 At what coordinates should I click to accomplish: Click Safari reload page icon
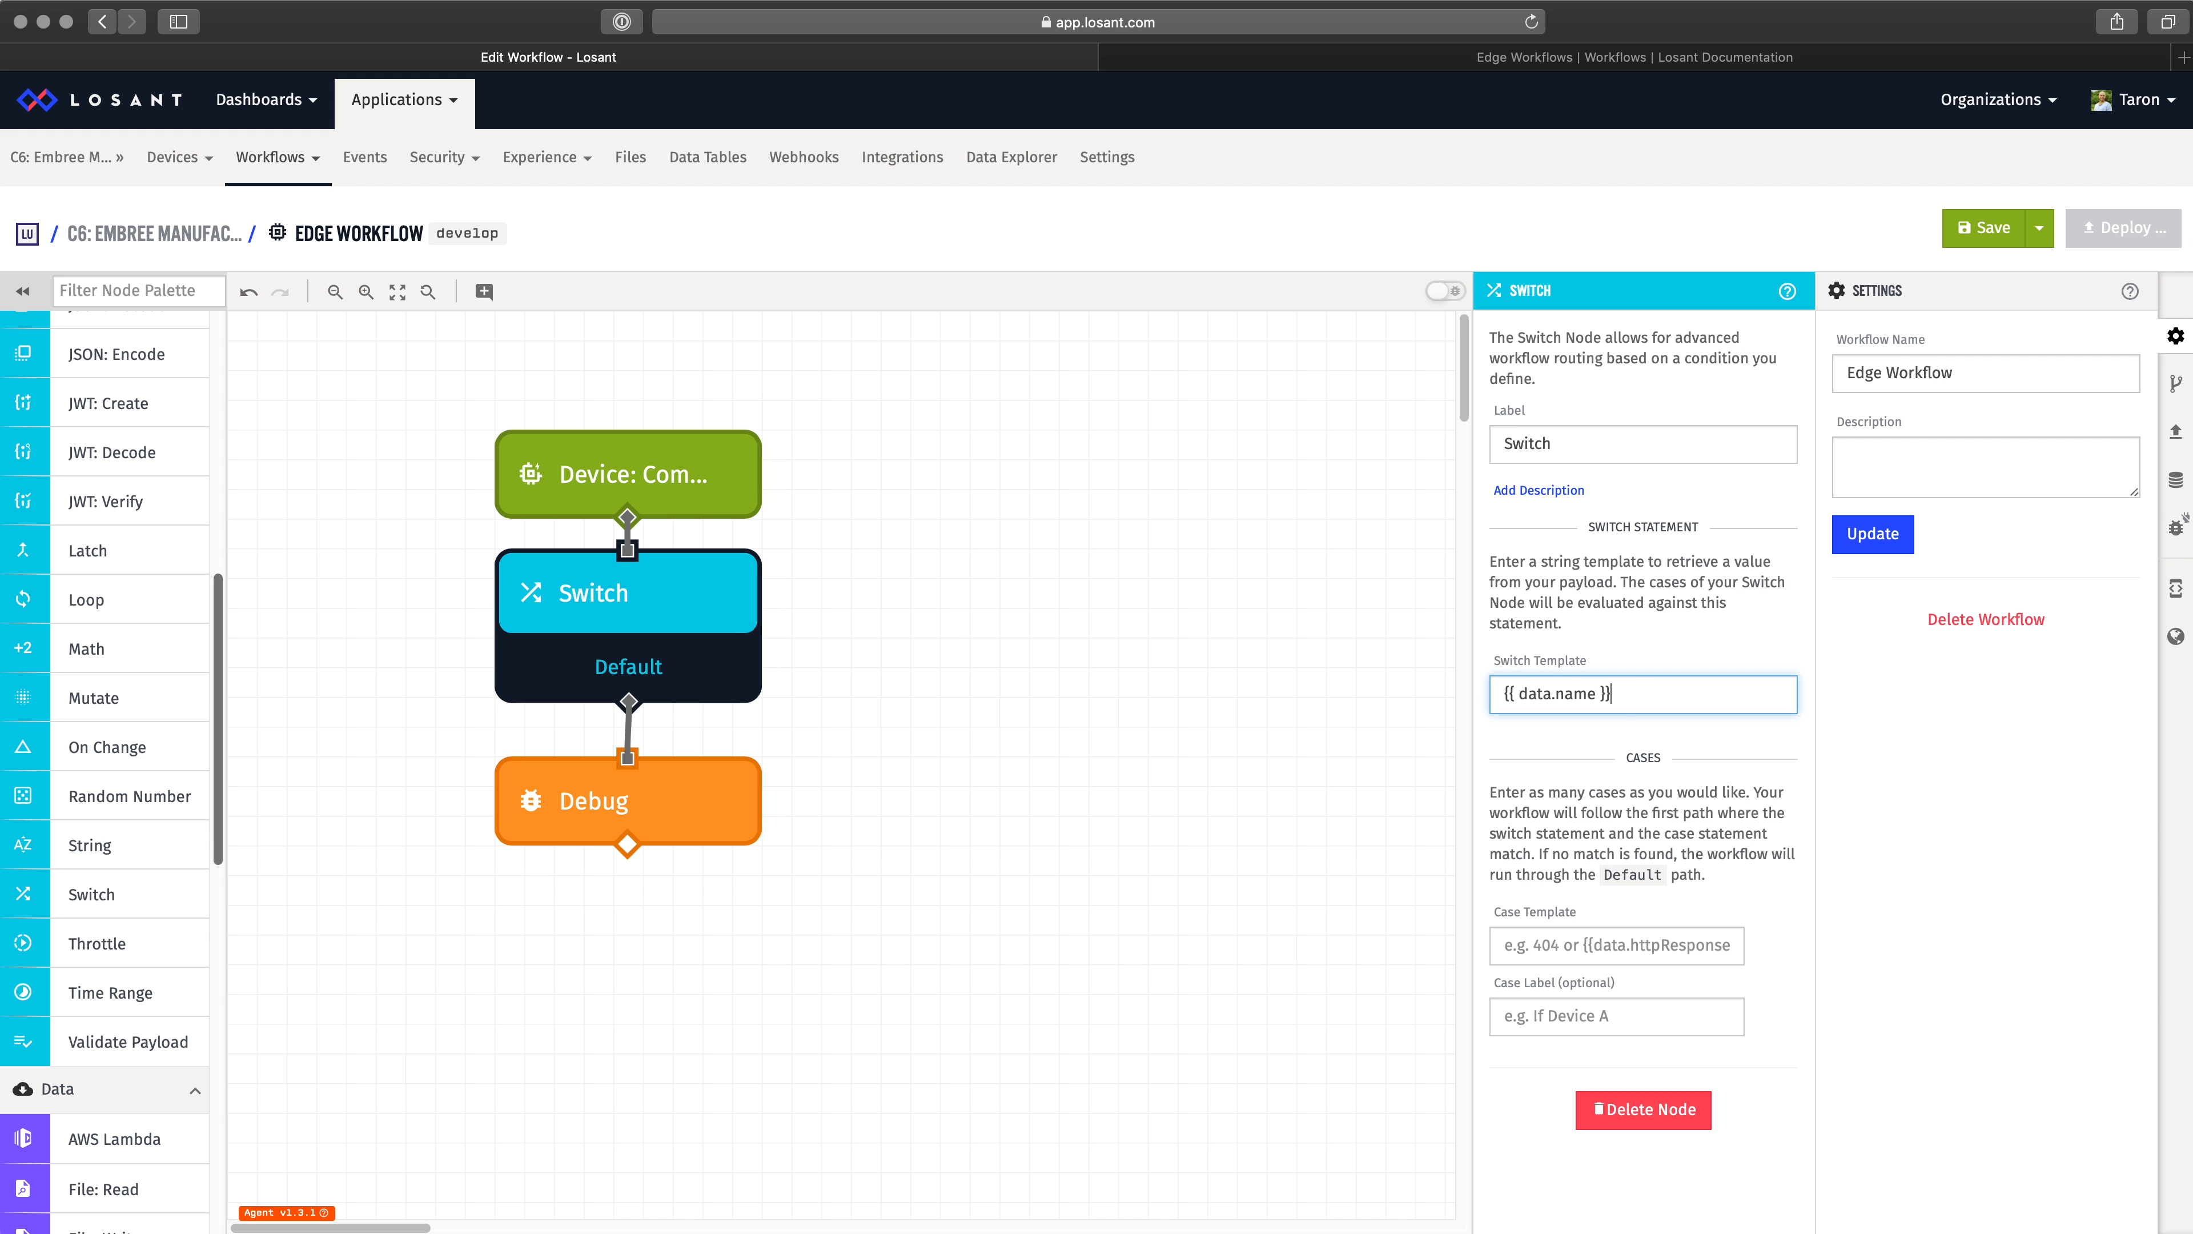1531,22
